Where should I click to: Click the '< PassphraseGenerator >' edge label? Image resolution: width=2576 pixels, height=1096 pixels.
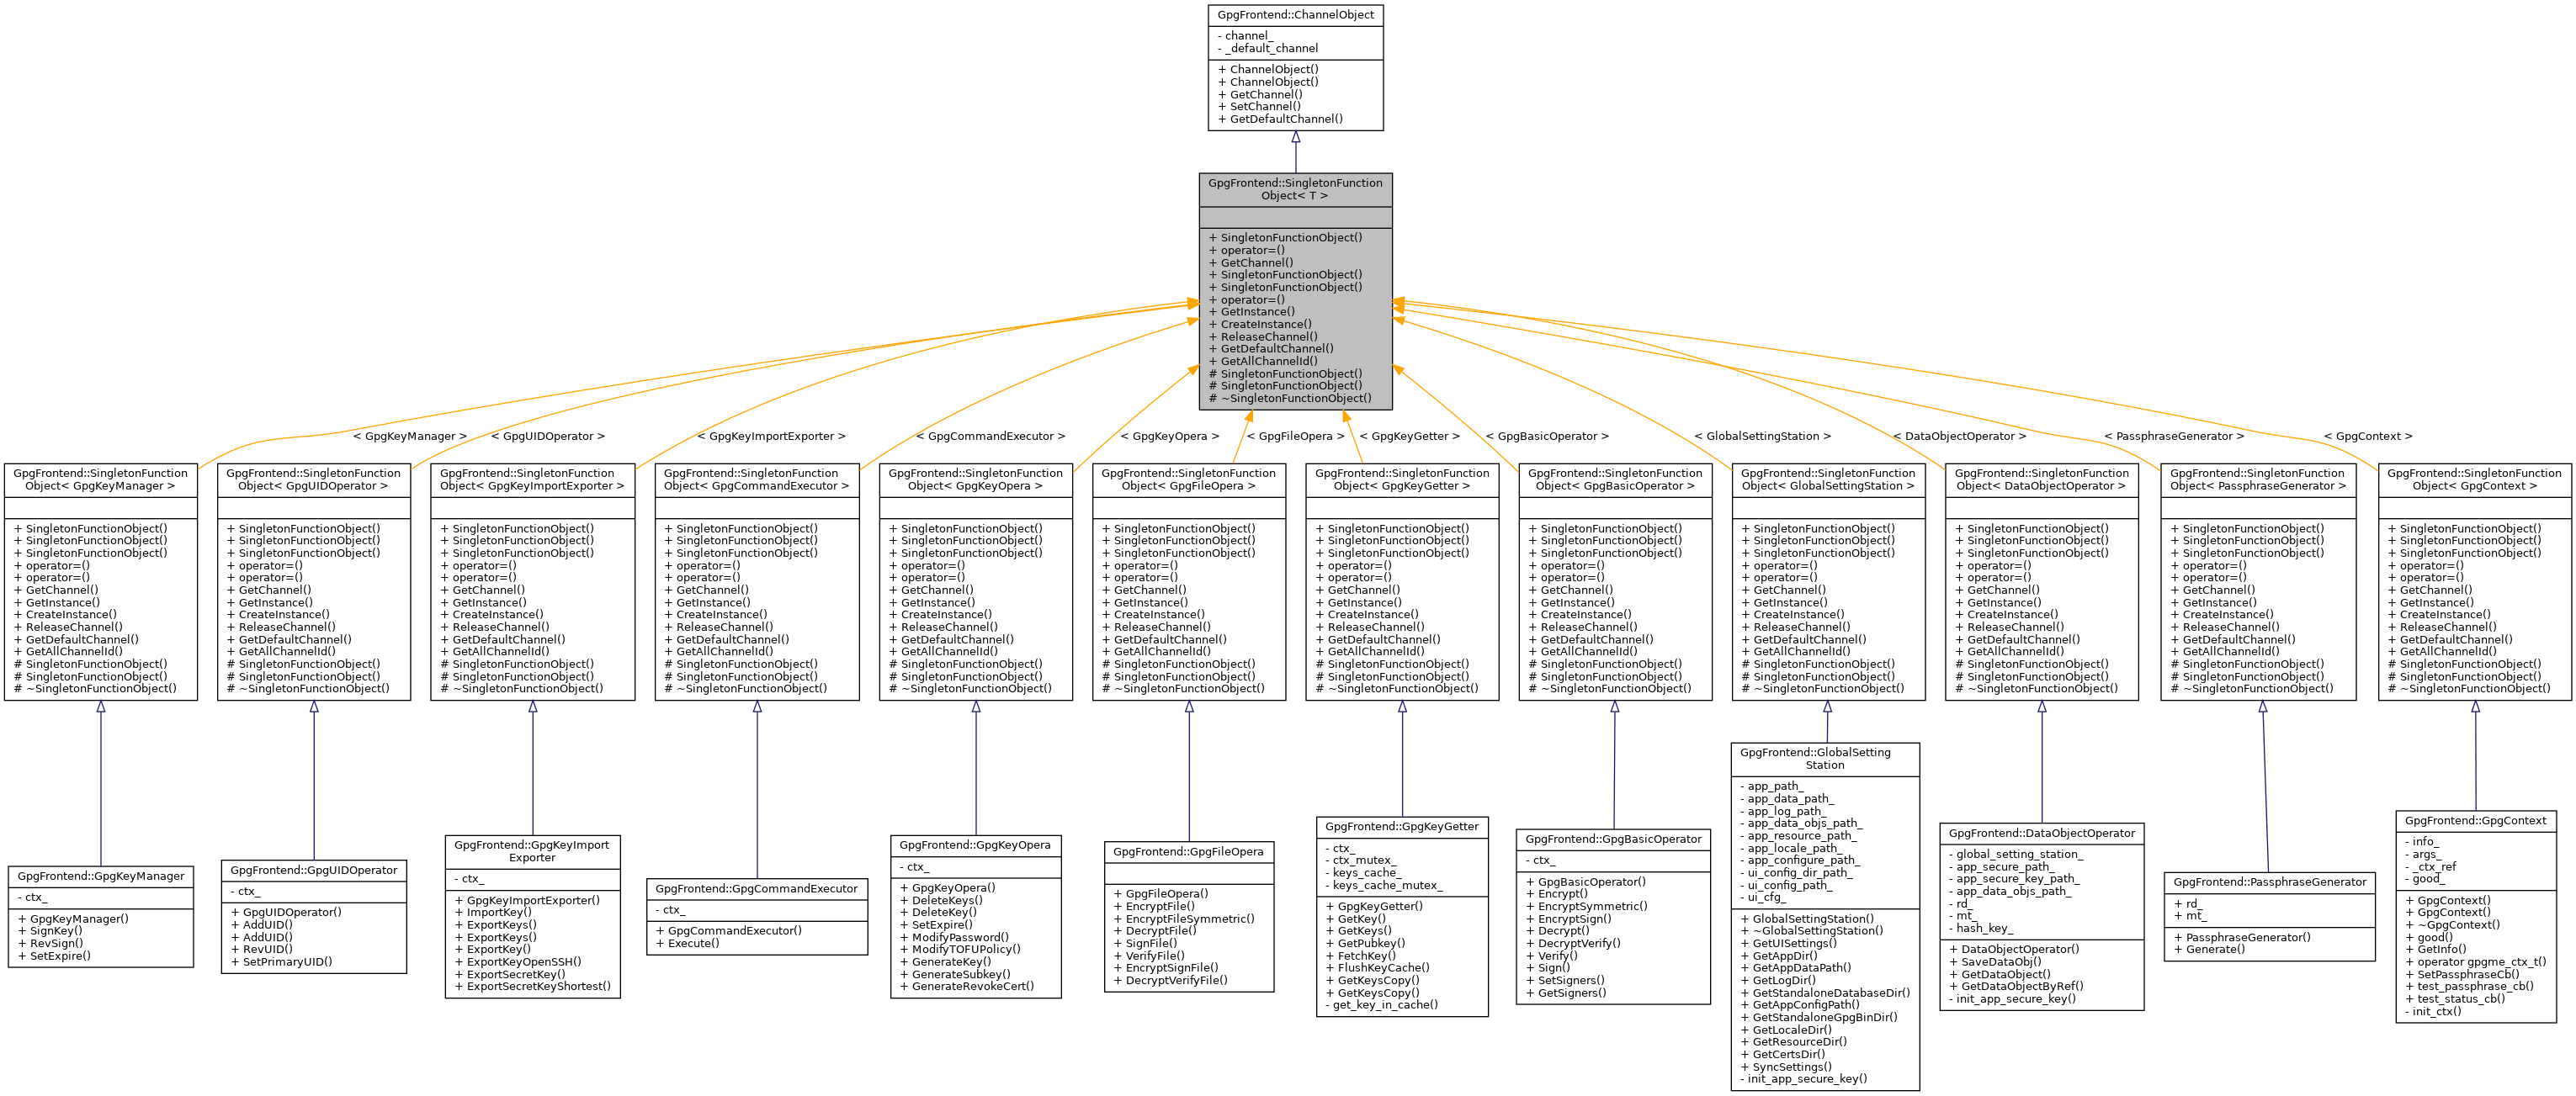coord(2174,437)
